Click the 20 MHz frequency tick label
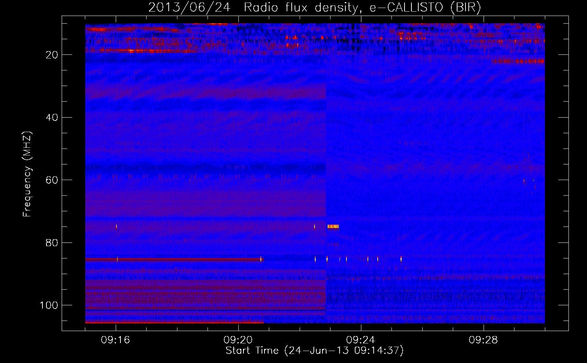 point(52,55)
